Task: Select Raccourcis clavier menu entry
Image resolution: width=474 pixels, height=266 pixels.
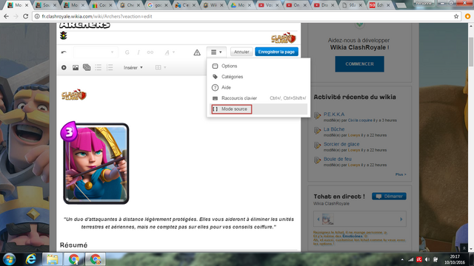Action: [x=258, y=98]
